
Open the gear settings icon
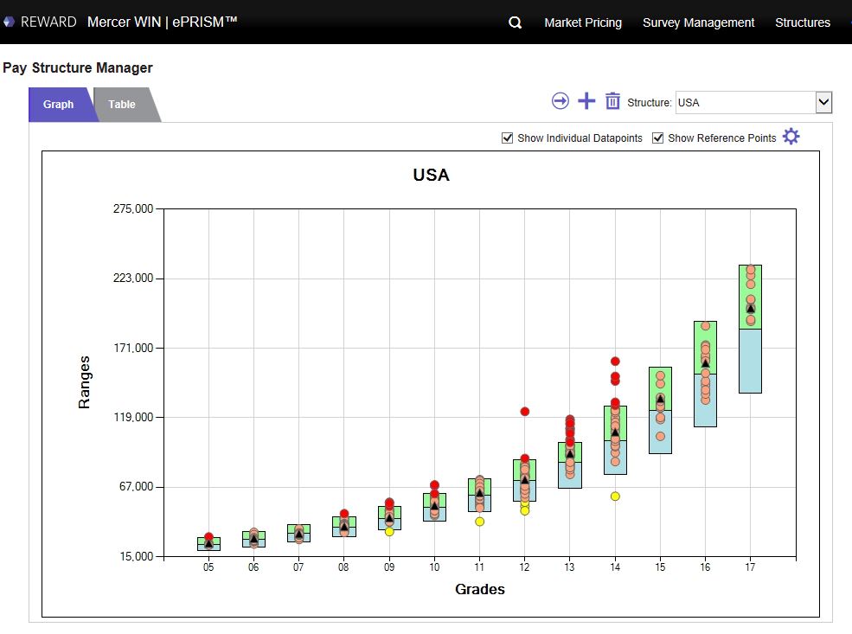791,136
